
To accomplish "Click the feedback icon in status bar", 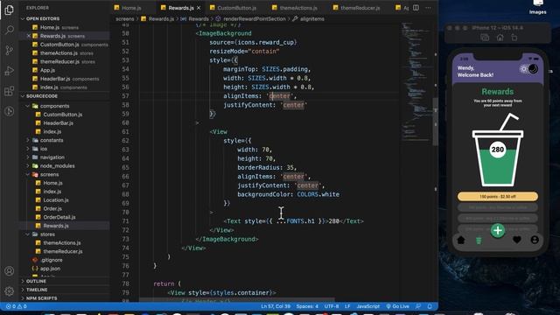I will (x=418, y=306).
